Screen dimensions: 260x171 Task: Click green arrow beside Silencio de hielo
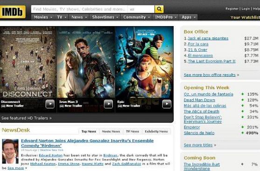click(243, 133)
